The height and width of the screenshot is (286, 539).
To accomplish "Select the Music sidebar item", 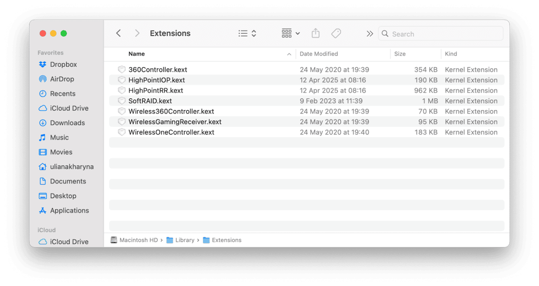I will (x=59, y=138).
